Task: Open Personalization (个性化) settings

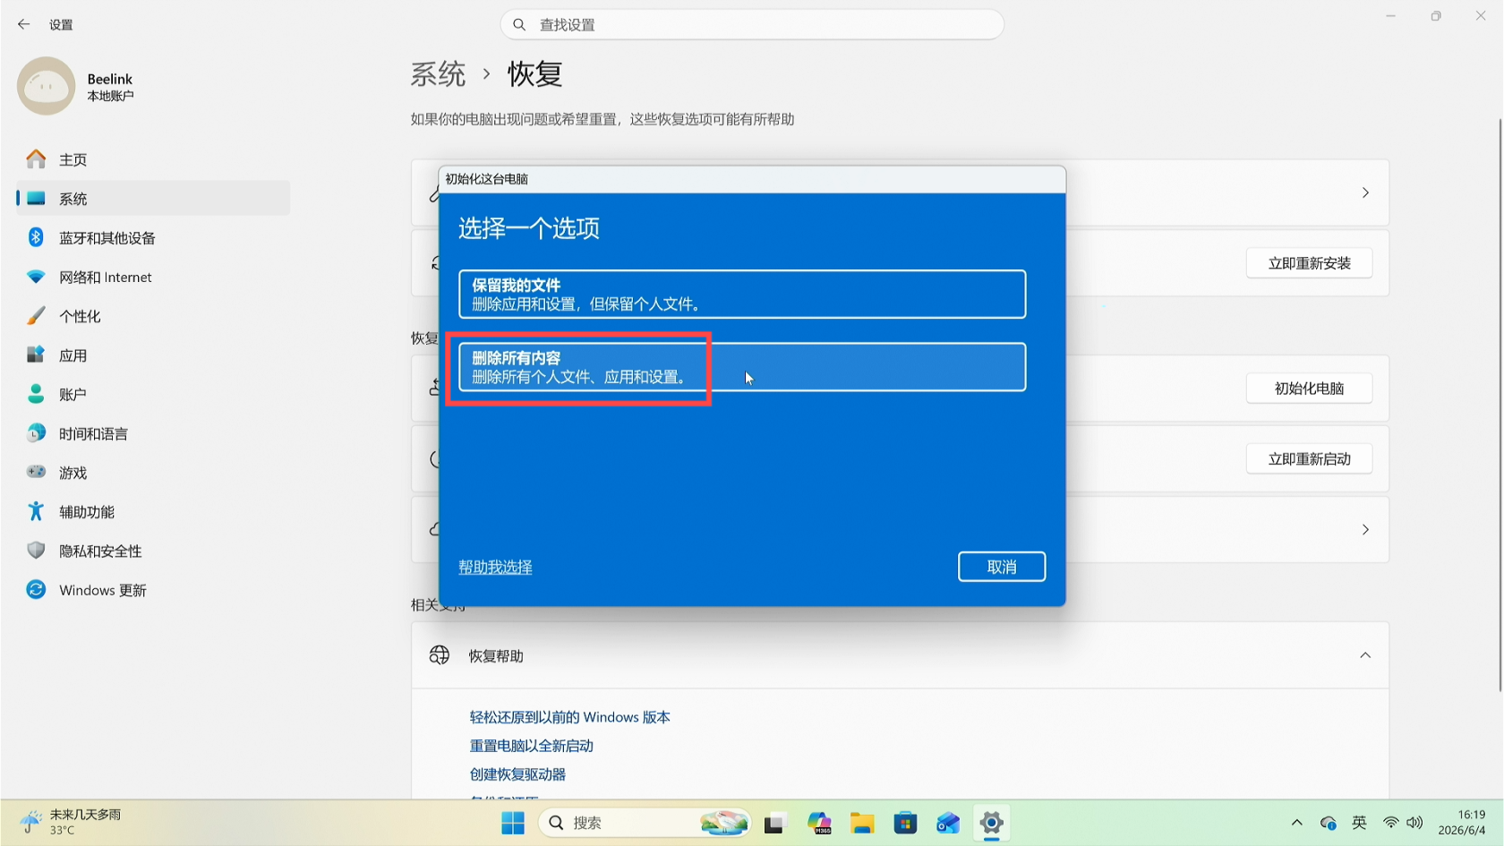Action: click(152, 316)
